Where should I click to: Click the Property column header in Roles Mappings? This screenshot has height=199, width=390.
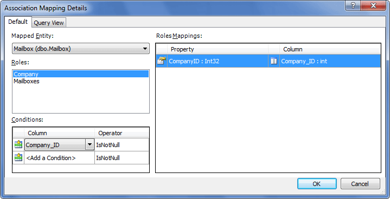(218, 49)
